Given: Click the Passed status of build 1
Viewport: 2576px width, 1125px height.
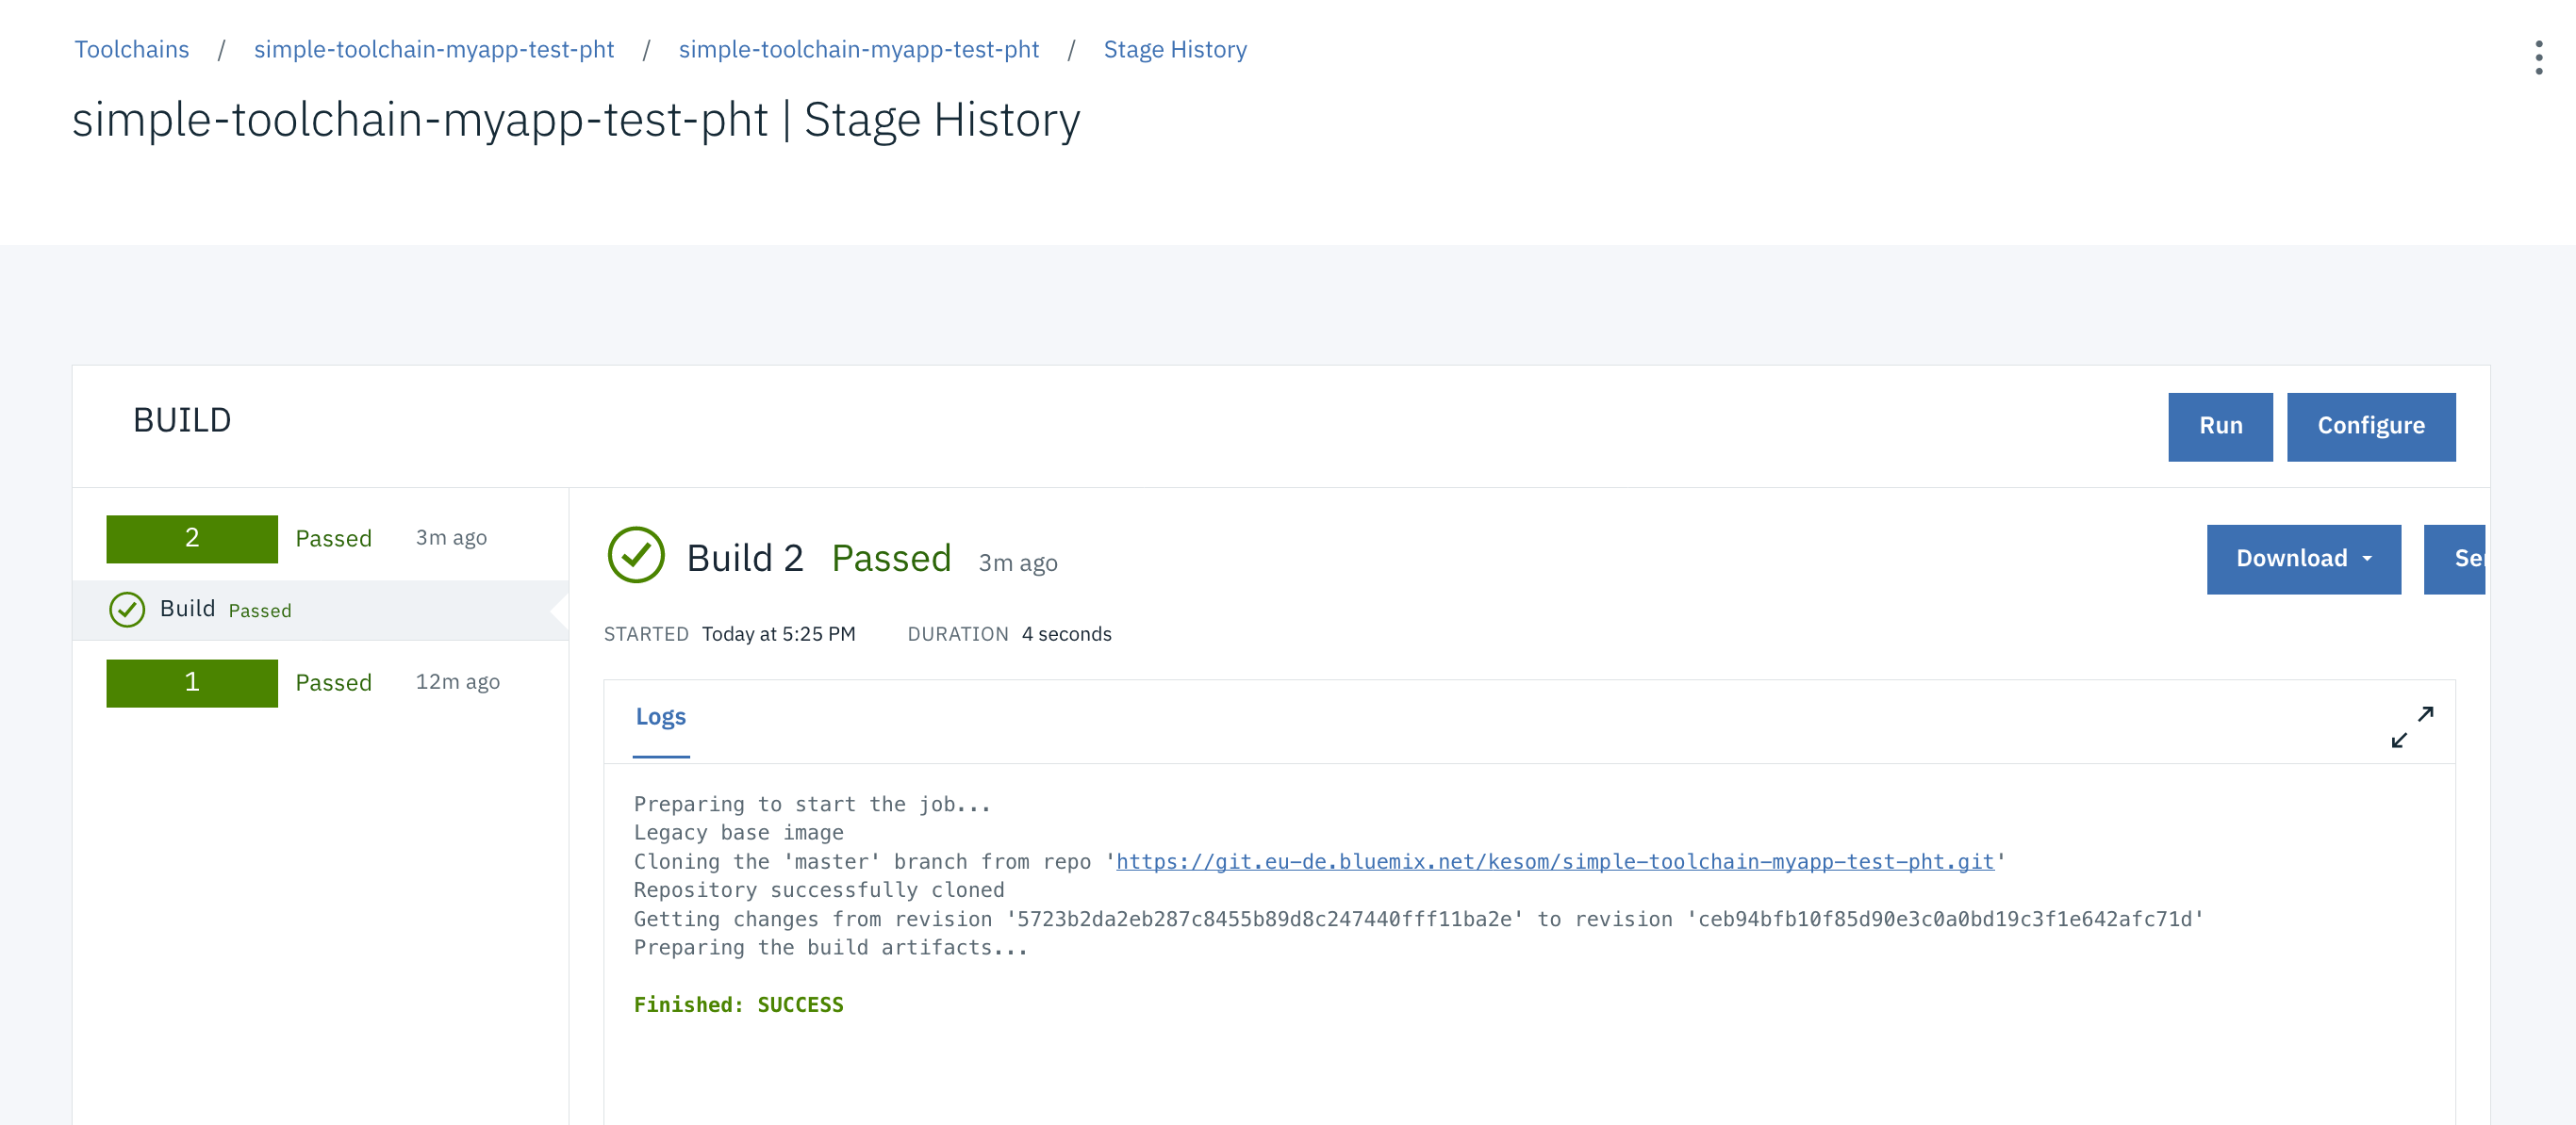Looking at the screenshot, I should [333, 682].
